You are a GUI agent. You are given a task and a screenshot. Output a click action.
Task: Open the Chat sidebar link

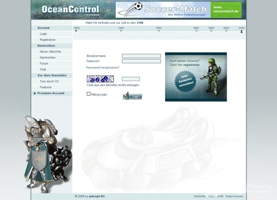(x=43, y=69)
